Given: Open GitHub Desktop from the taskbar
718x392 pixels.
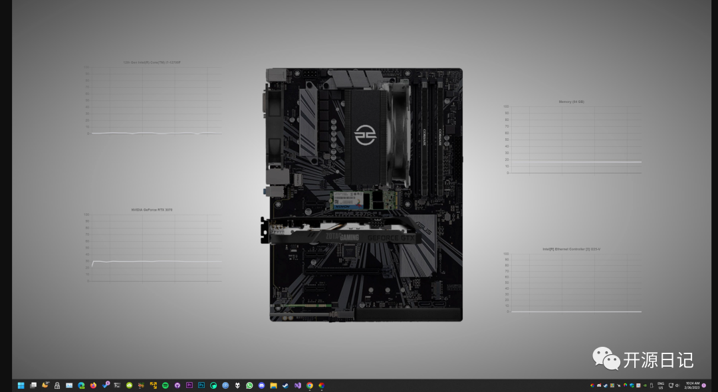Looking at the screenshot, I should [176, 385].
